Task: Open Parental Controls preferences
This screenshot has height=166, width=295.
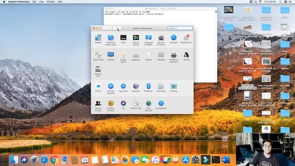Action: click(111, 106)
